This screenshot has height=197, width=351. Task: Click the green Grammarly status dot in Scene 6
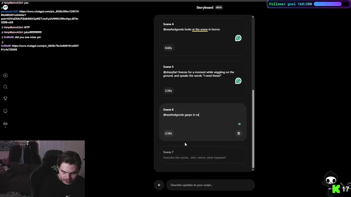tap(239, 124)
